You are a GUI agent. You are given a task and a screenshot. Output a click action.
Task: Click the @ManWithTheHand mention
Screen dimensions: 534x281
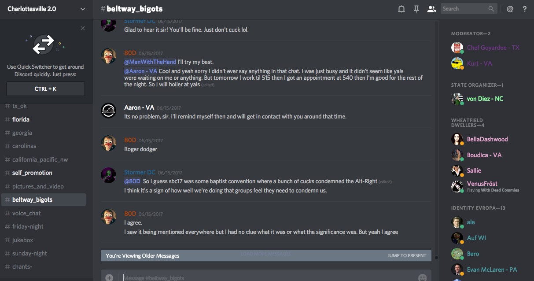(150, 62)
